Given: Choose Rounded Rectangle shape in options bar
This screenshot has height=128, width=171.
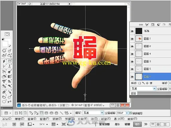Looking at the screenshot, I should point(46,113).
